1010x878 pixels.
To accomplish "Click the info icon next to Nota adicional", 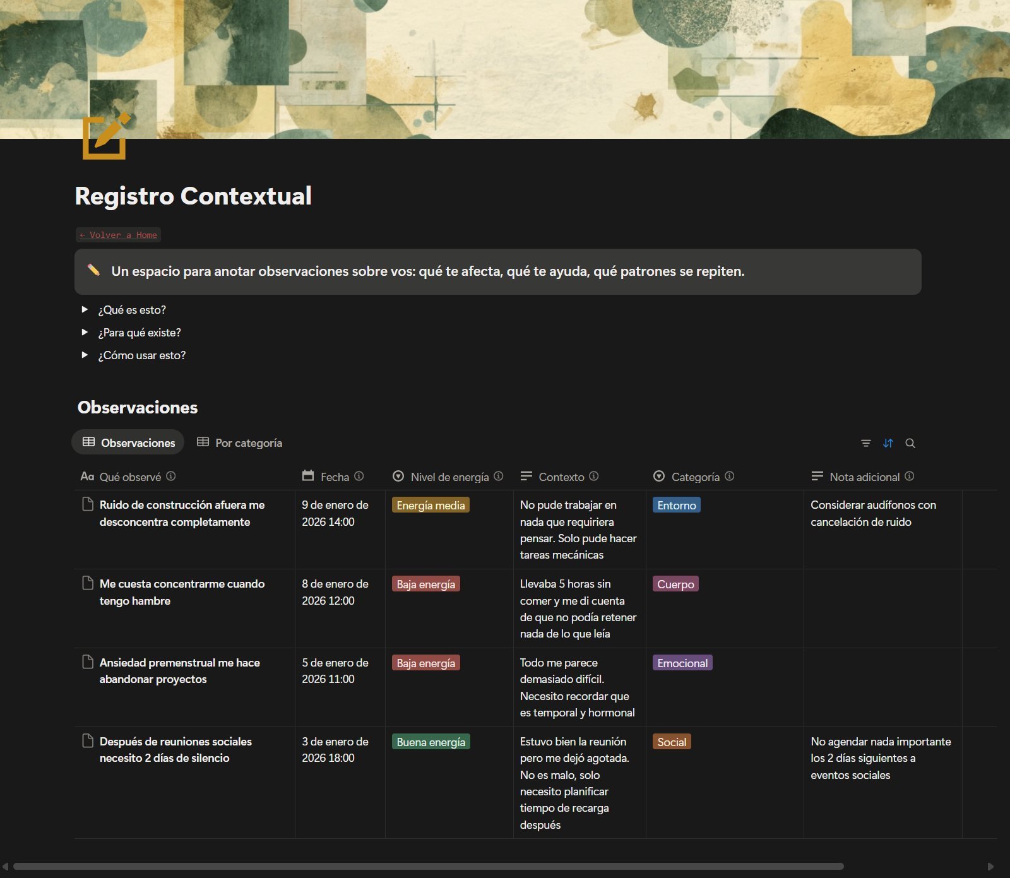I will [x=910, y=477].
